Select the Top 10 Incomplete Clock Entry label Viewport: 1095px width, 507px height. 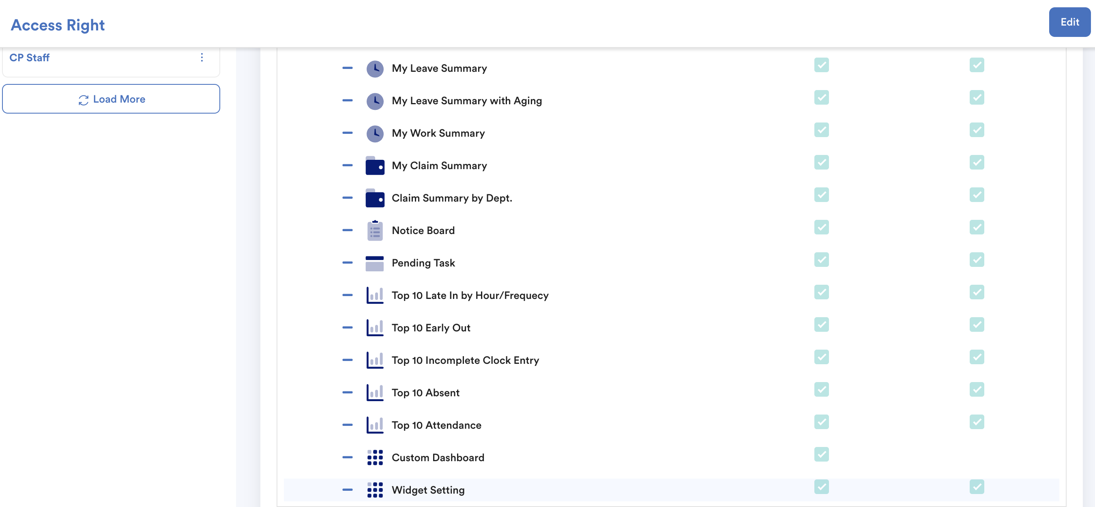coord(465,361)
